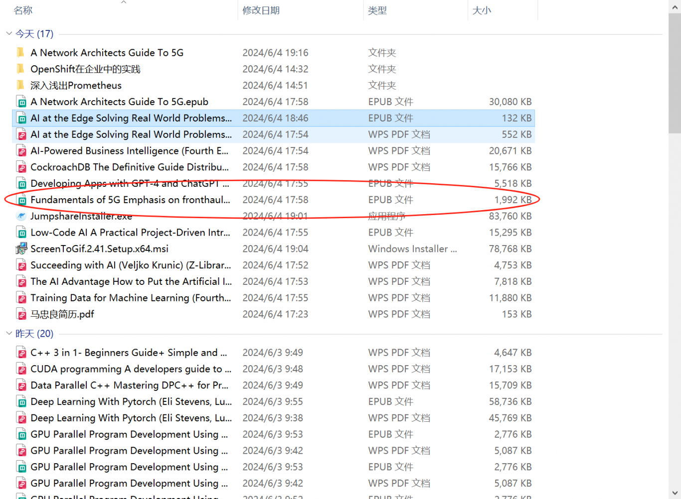Click the PDF icon for CockroachDB The Definitive Guide
Screen dimensions: 681x499
pyautogui.click(x=21, y=167)
